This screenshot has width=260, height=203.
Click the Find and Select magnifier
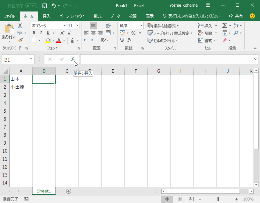click(236, 33)
